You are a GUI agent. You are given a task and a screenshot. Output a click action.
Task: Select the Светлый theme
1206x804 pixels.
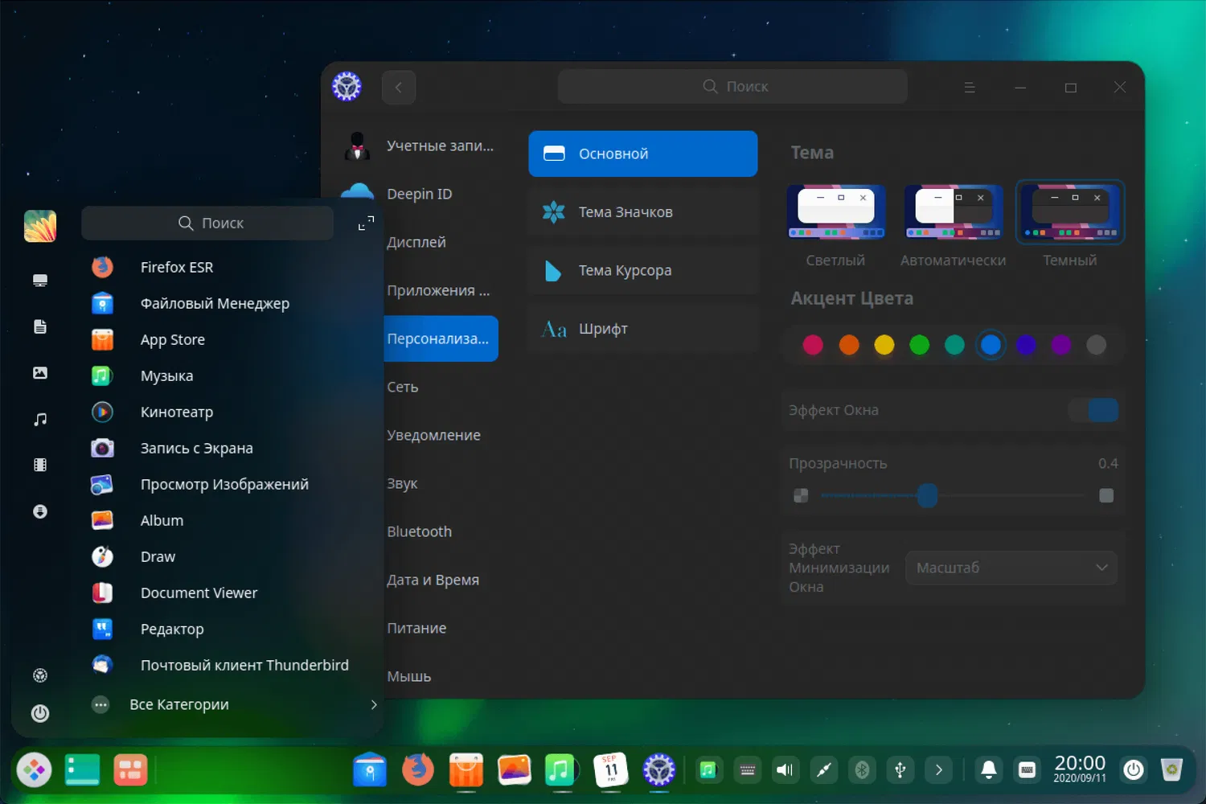click(836, 211)
